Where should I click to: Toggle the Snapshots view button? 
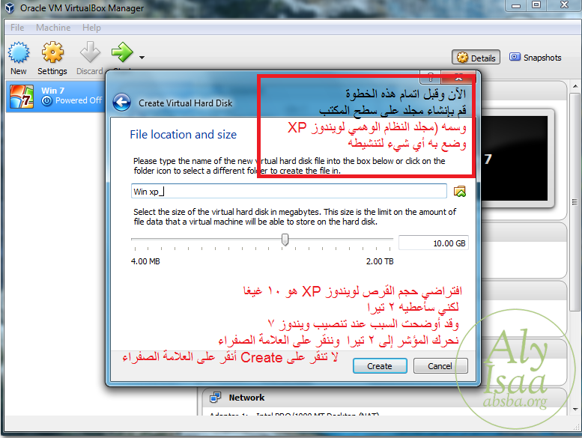[x=535, y=58]
